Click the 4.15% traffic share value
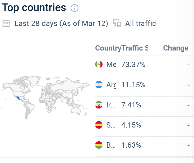Image resolution: width=194 pixels, height=163 pixels. [131, 125]
